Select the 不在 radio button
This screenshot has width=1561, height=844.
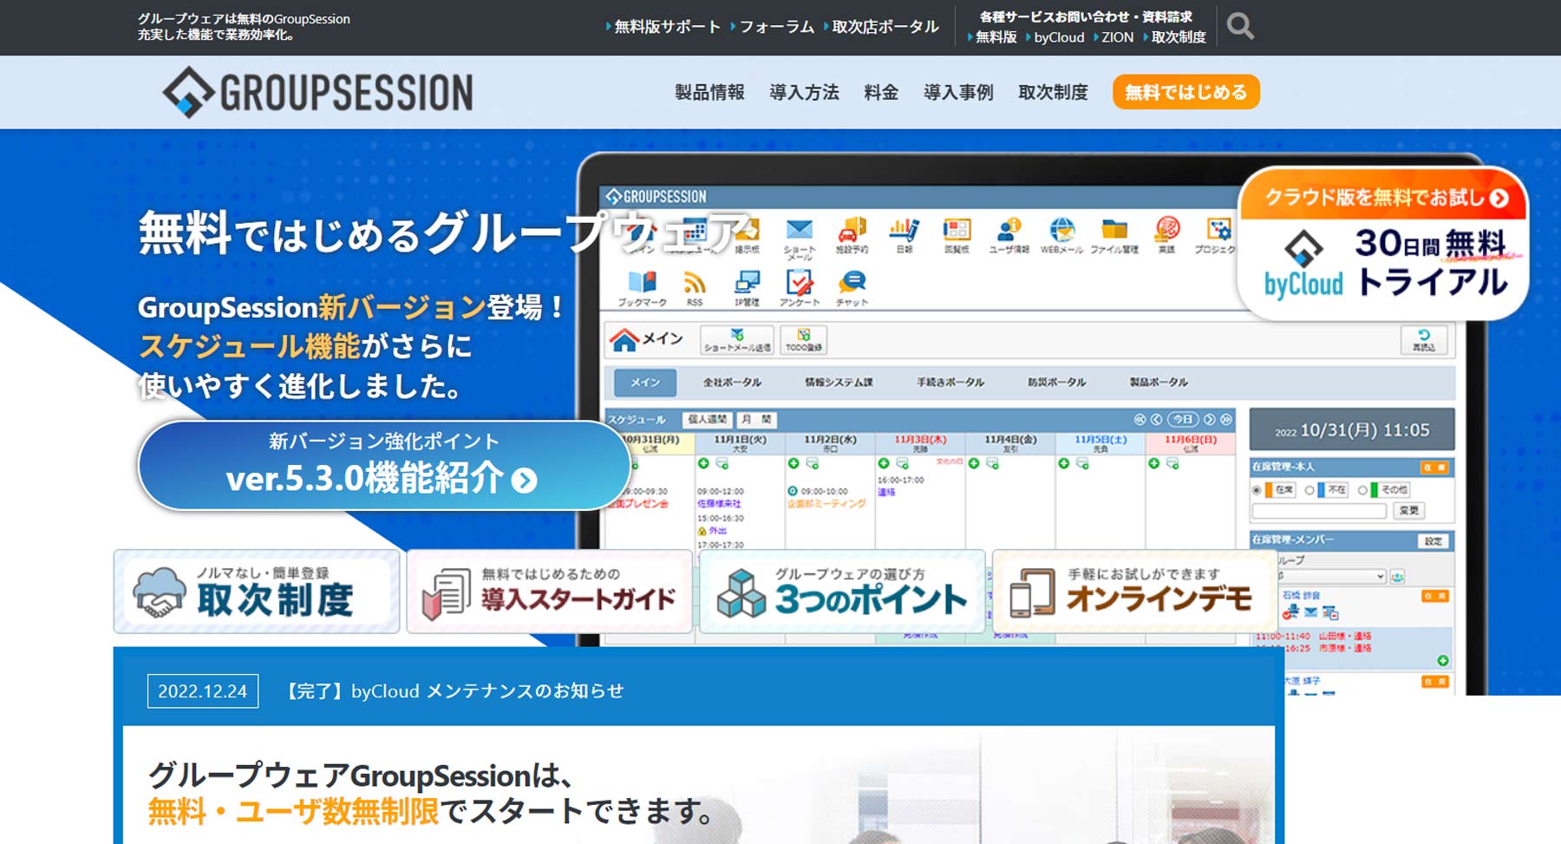point(1310,490)
